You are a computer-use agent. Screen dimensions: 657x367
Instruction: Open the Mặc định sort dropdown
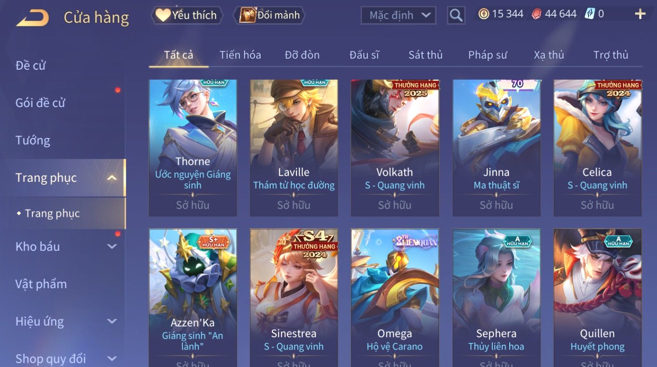(x=399, y=16)
